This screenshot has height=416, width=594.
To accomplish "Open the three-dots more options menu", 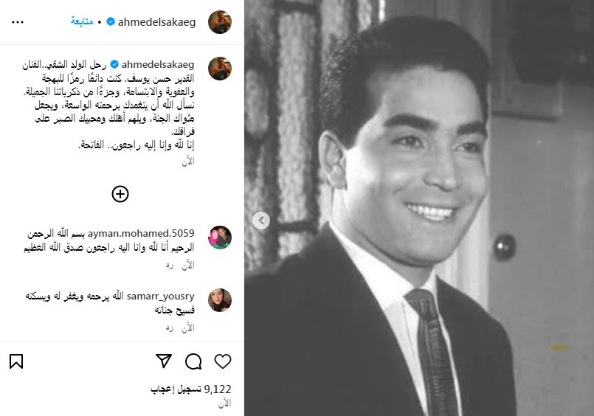I will point(18,22).
